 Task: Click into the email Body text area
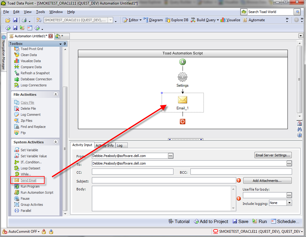[162, 199]
